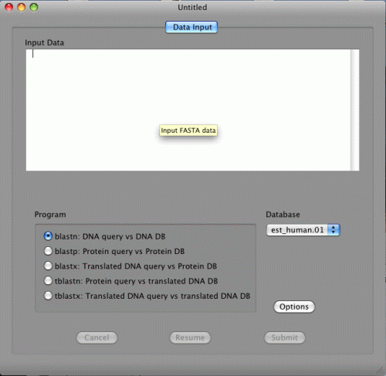
Task: Select the blastn DNA query radio button
Action: tap(48, 236)
